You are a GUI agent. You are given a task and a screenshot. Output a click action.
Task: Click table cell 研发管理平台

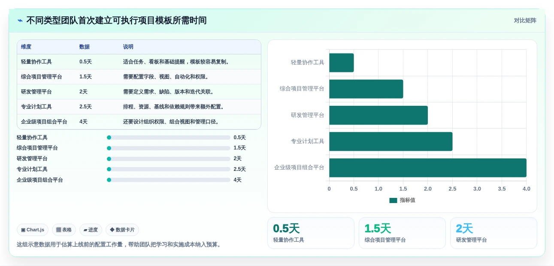[x=36, y=92]
